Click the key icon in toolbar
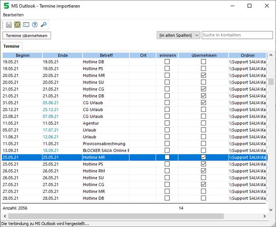This screenshot has width=276, height=227. (44, 25)
